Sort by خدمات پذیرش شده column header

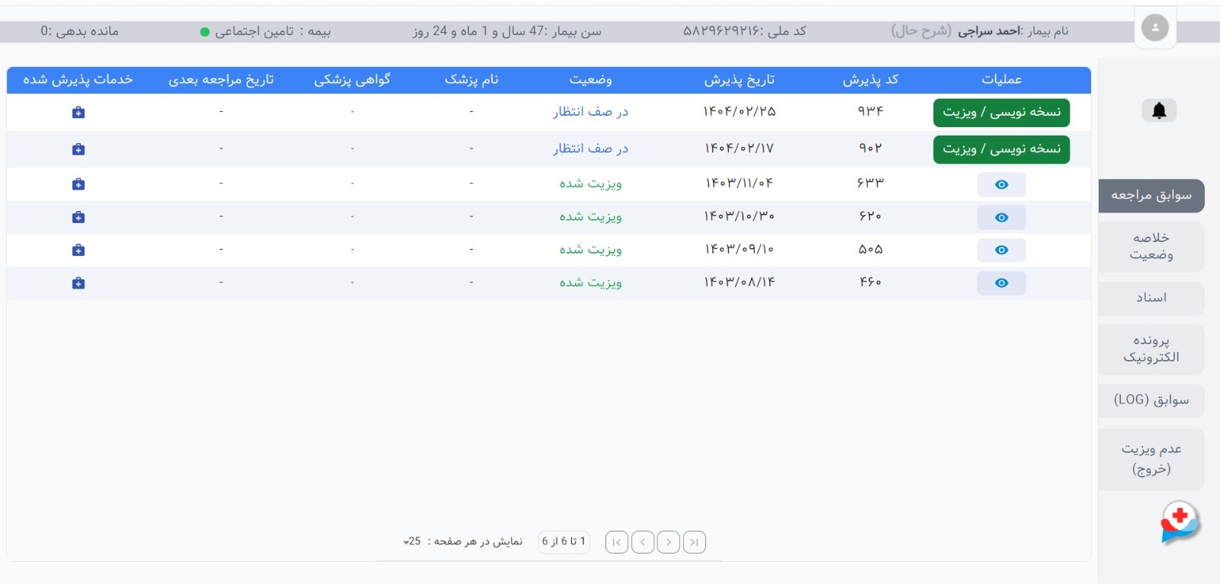coord(78,80)
